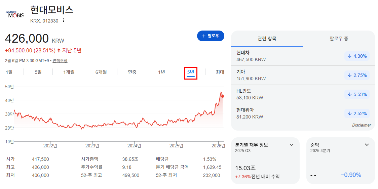Viewport: 378px width, 189px height.
Task: Open the three-dot menu beside KRX: 012330
Action: [x=64, y=20]
